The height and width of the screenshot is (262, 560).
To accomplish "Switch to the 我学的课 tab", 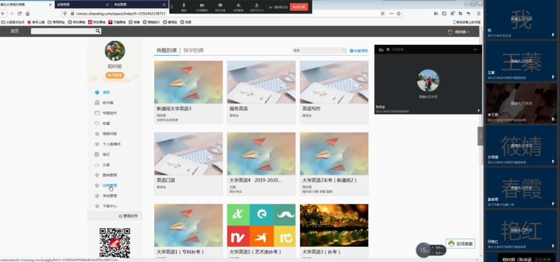I will pos(193,50).
